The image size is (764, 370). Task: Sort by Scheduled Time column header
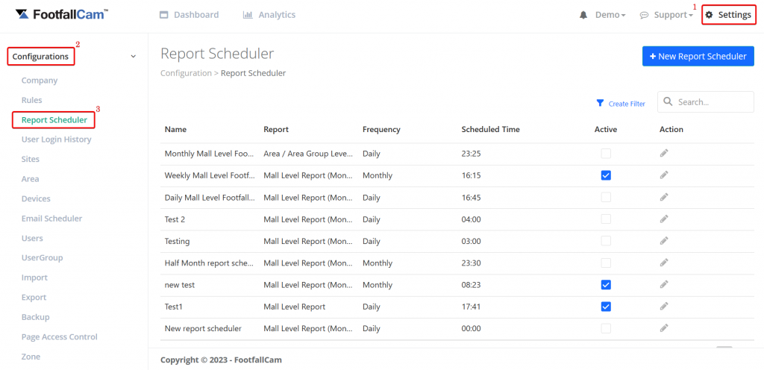[x=490, y=130]
